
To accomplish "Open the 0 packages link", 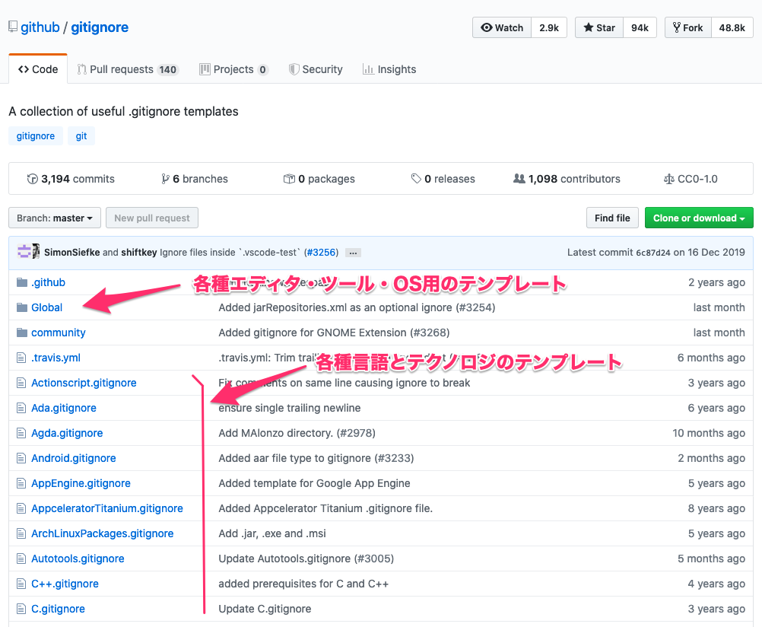I will point(319,179).
